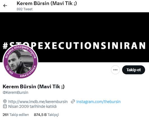The height and width of the screenshot is (119, 149).
Task: Click the bold profile display name
Action: tap(34, 87)
